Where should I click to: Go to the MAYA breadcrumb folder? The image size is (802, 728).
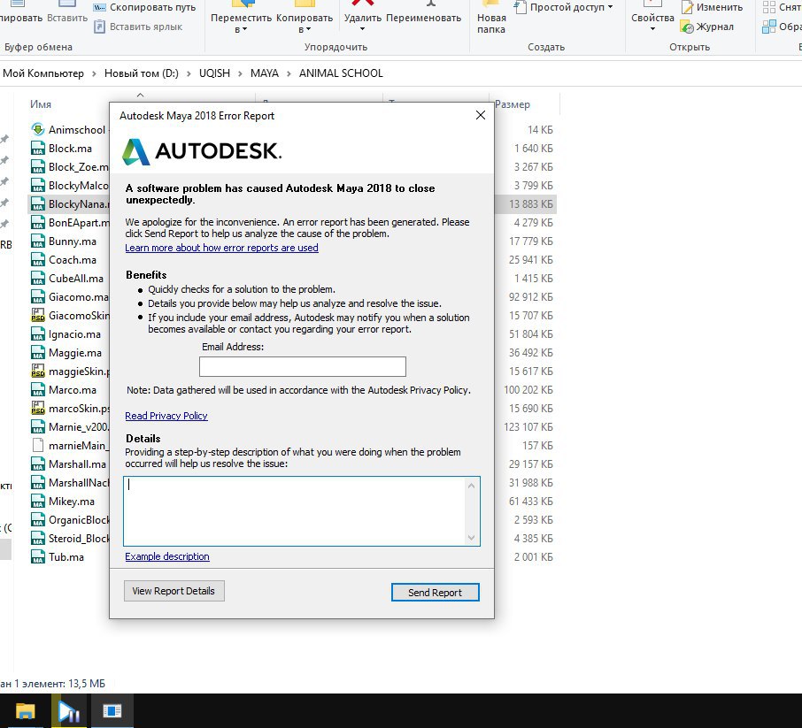[x=265, y=73]
